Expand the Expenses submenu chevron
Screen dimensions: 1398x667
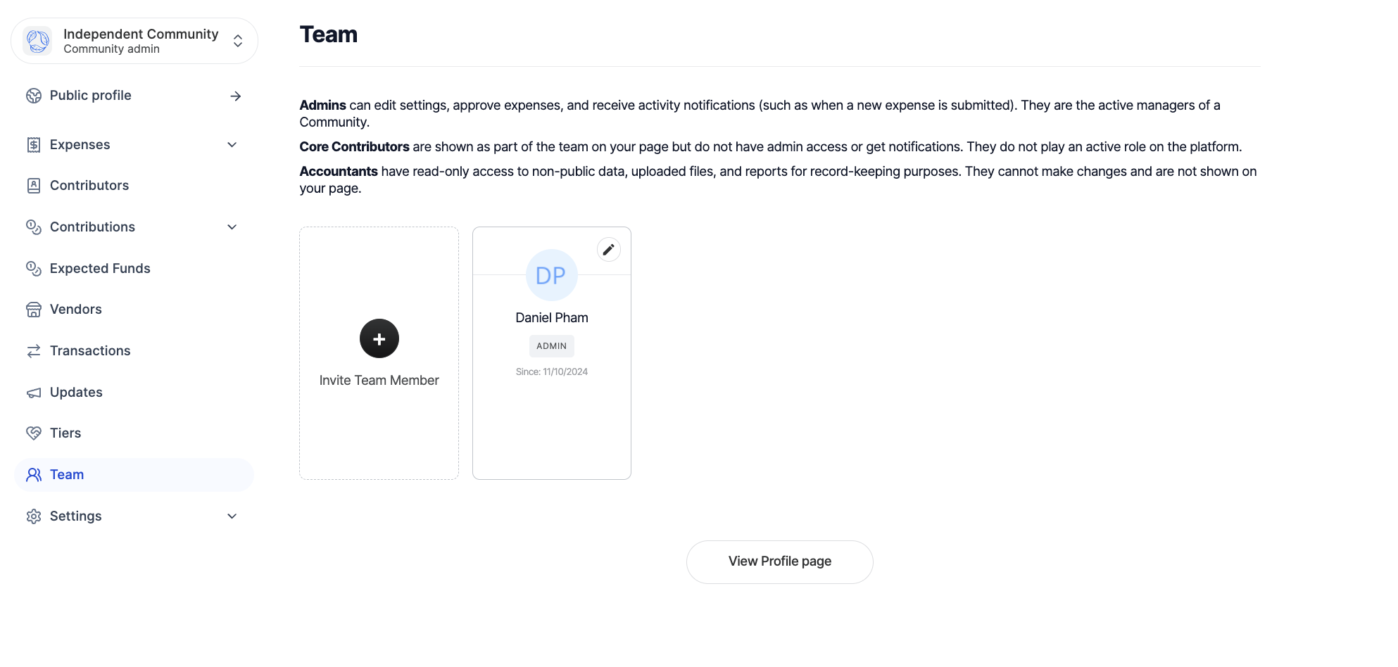click(x=232, y=145)
